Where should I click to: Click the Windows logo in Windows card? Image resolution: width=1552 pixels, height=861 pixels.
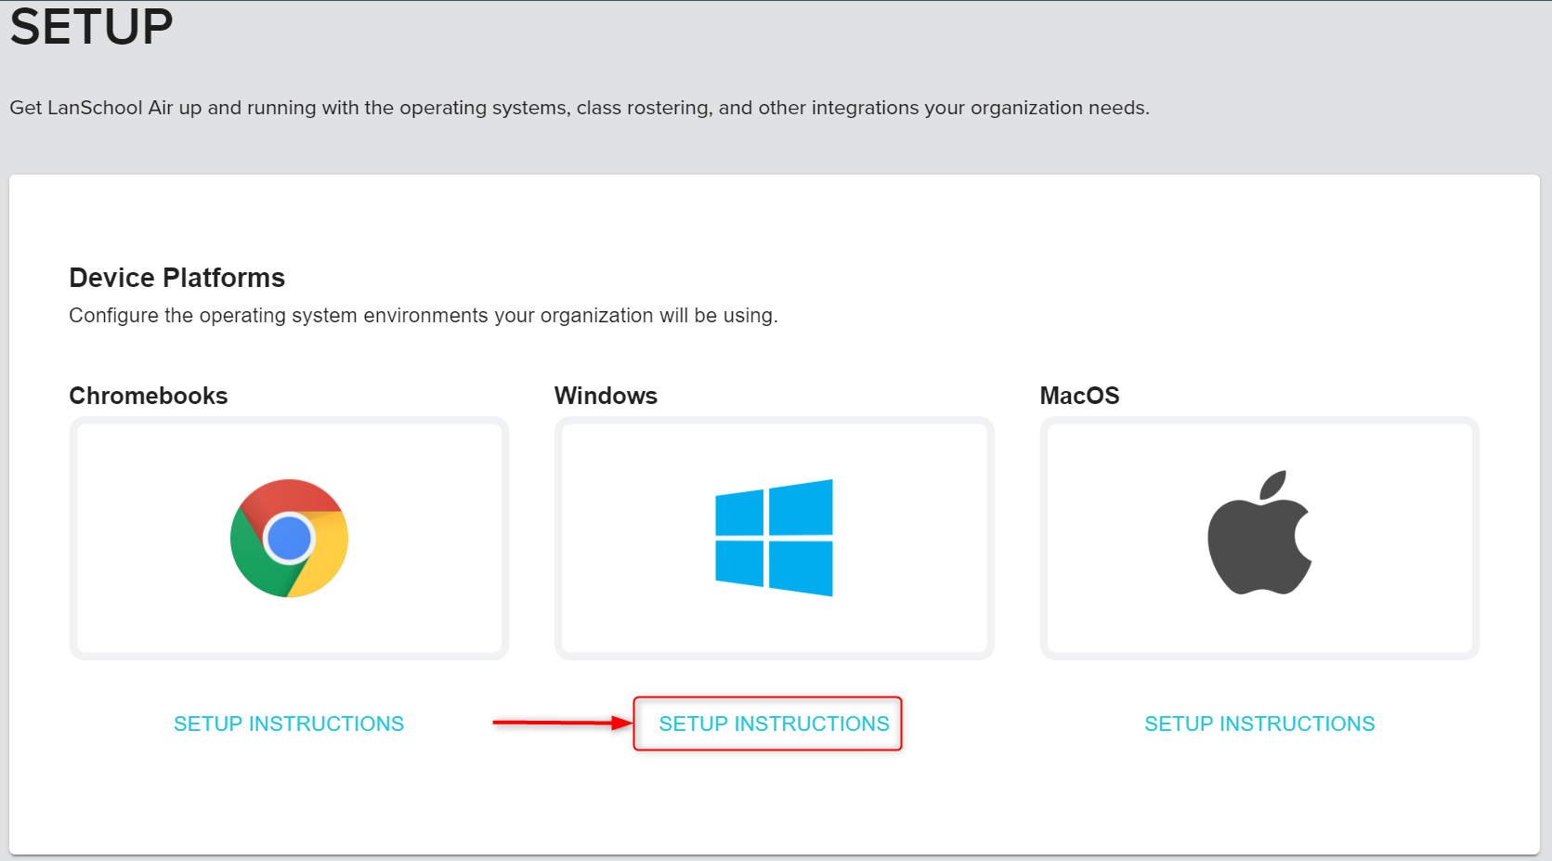[x=774, y=538]
